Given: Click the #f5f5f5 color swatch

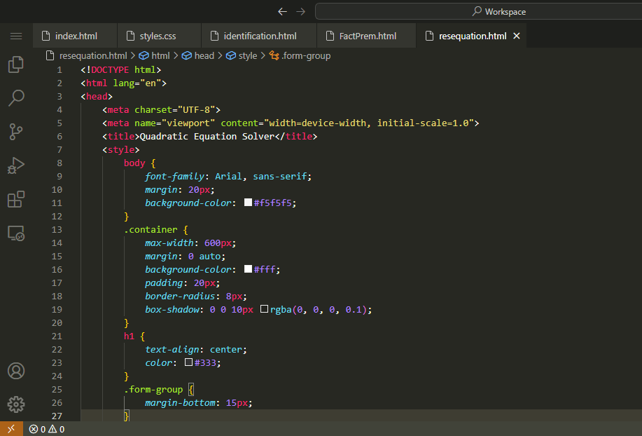Looking at the screenshot, I should tap(248, 203).
